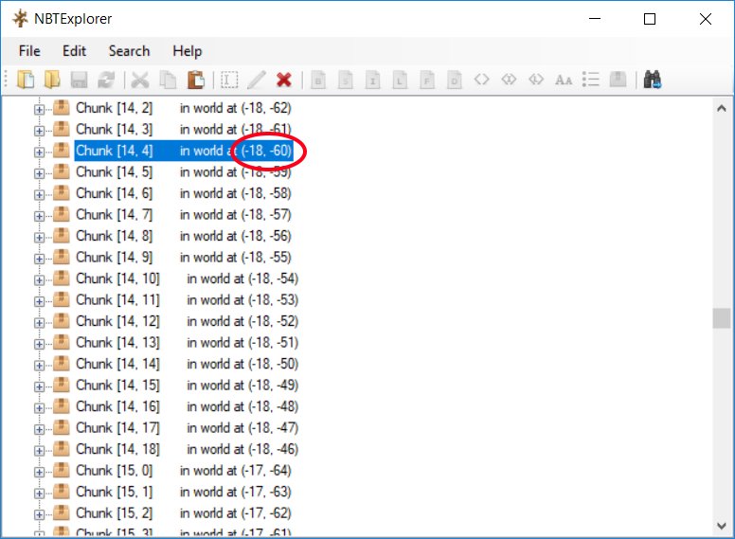
Task: Click the Copy toolbar icon
Action: pyautogui.click(x=168, y=80)
